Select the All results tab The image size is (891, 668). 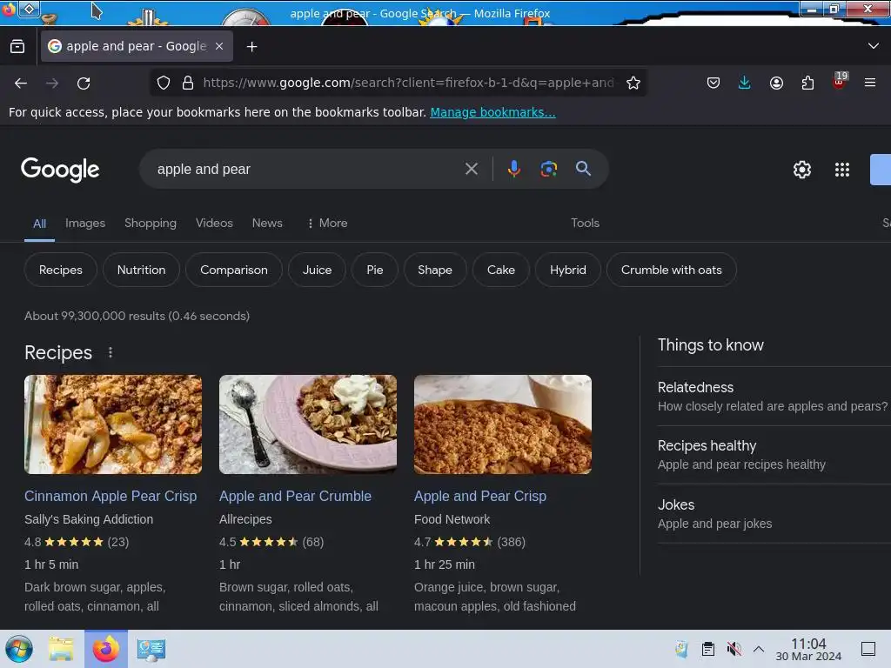(x=39, y=224)
